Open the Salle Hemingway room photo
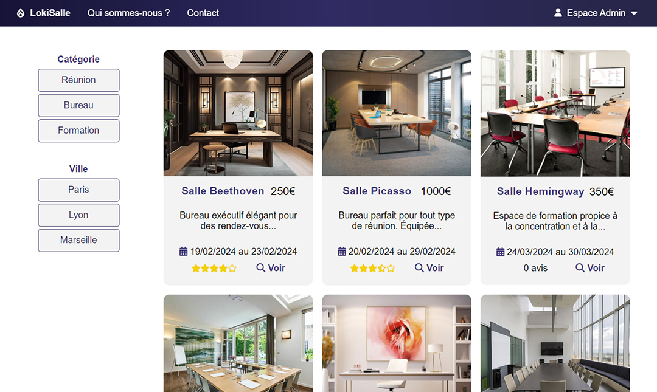Image resolution: width=657 pixels, height=392 pixels. (x=555, y=114)
